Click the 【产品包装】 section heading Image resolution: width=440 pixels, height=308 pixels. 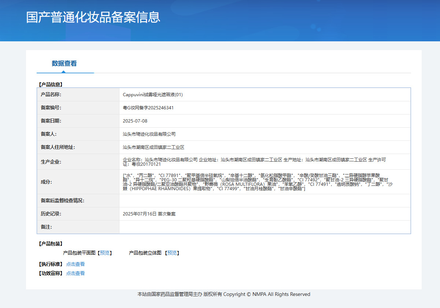point(51,244)
